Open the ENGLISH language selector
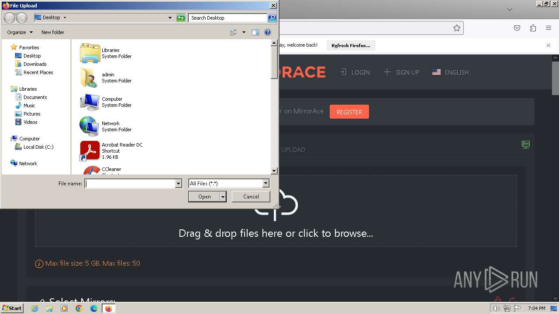The width and height of the screenshot is (559, 314). [450, 72]
